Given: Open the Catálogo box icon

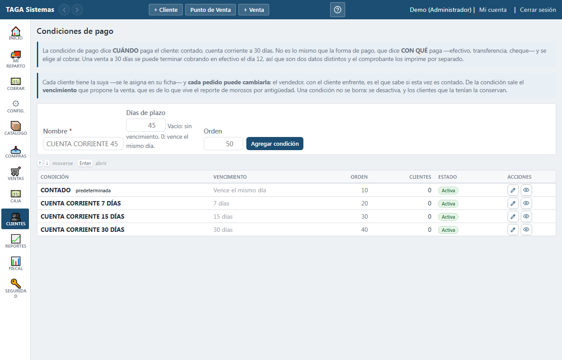Looking at the screenshot, I should click(x=15, y=129).
